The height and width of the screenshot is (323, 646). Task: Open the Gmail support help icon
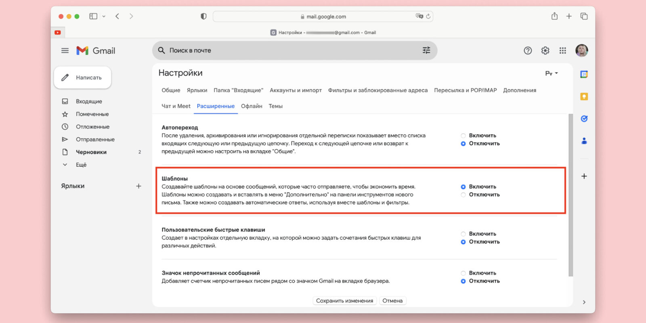coord(528,50)
